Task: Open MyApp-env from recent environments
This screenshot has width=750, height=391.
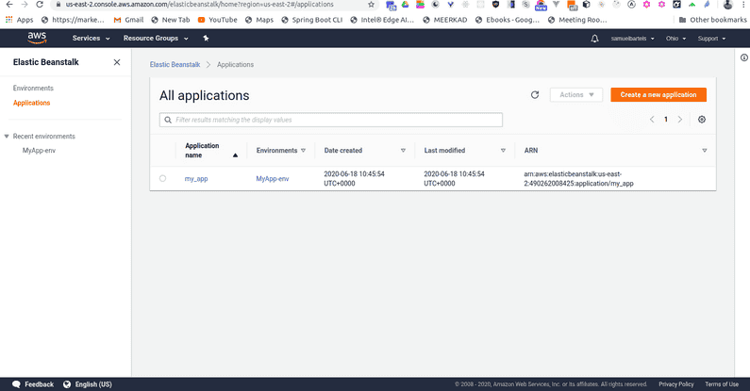Action: coord(39,151)
